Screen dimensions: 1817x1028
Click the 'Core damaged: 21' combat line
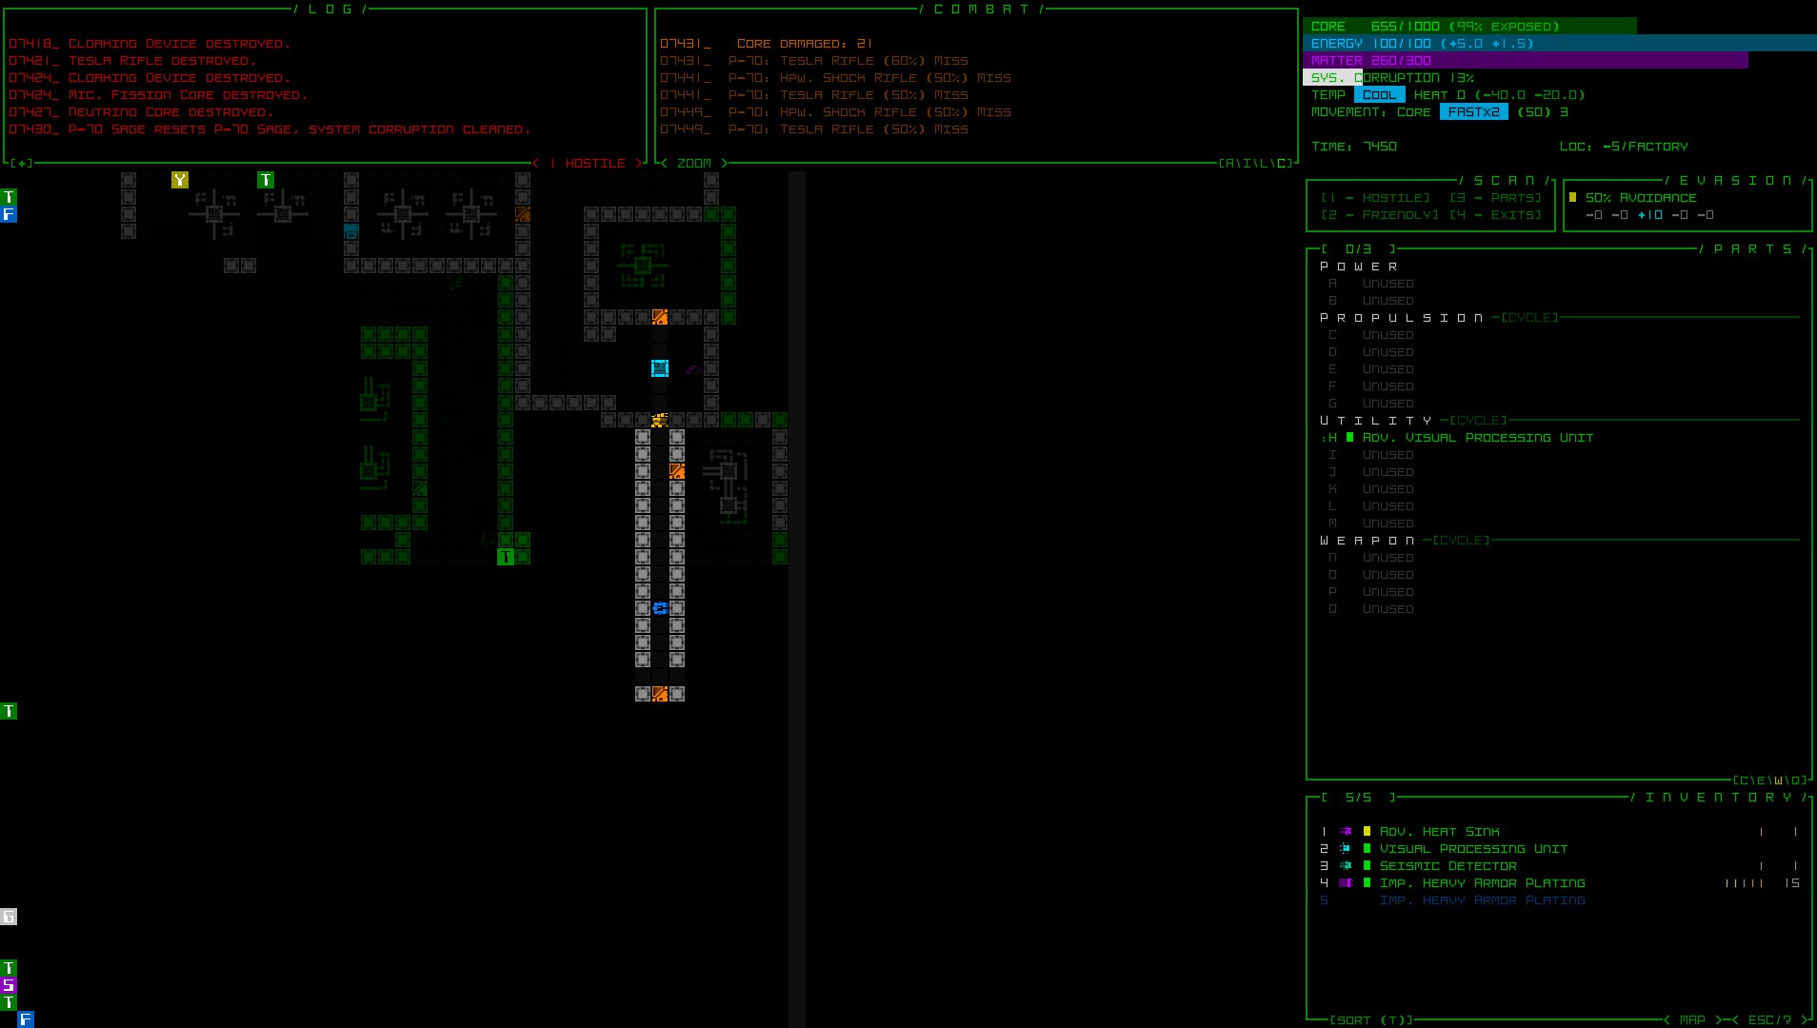(x=767, y=44)
